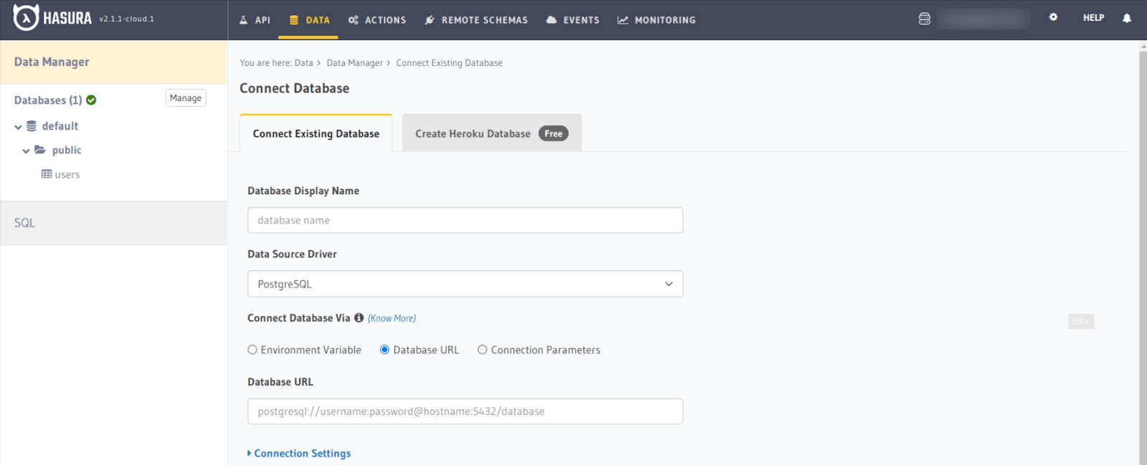
Task: Click the Databases (1) label
Action: tap(48, 100)
